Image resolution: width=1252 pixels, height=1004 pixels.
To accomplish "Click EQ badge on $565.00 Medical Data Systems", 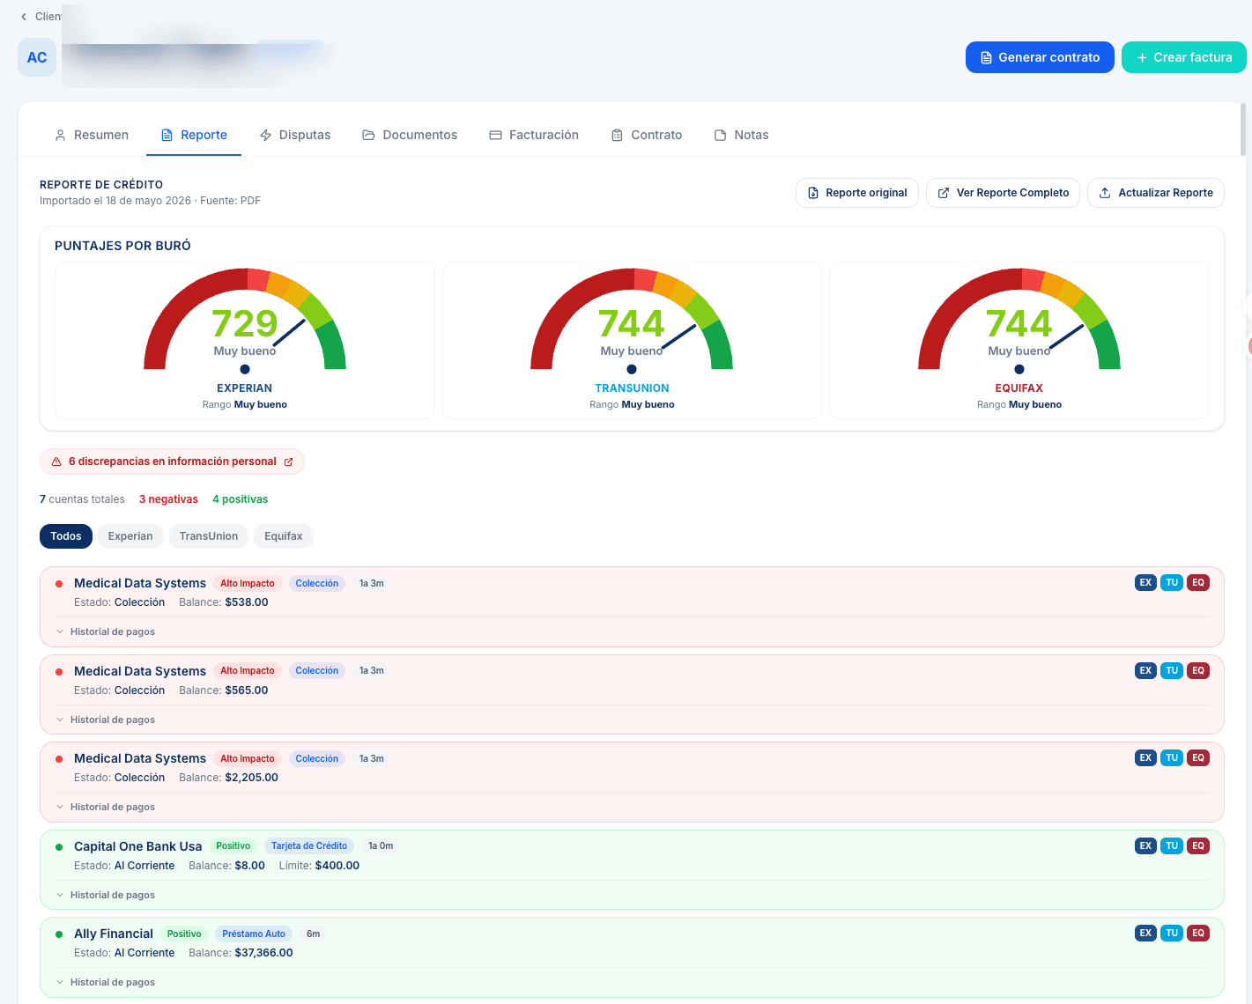I will coord(1198,670).
